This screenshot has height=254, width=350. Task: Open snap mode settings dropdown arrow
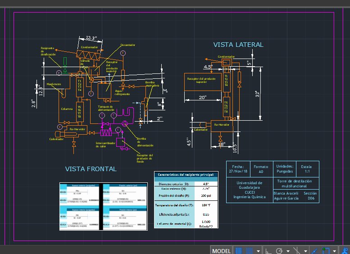click(258, 251)
